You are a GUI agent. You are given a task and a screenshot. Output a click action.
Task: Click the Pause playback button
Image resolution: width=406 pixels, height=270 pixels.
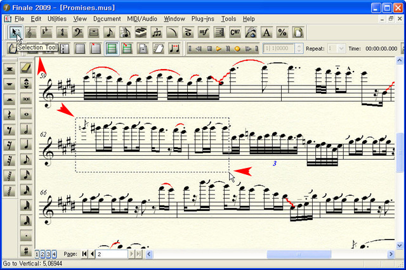pyautogui.click(x=228, y=49)
